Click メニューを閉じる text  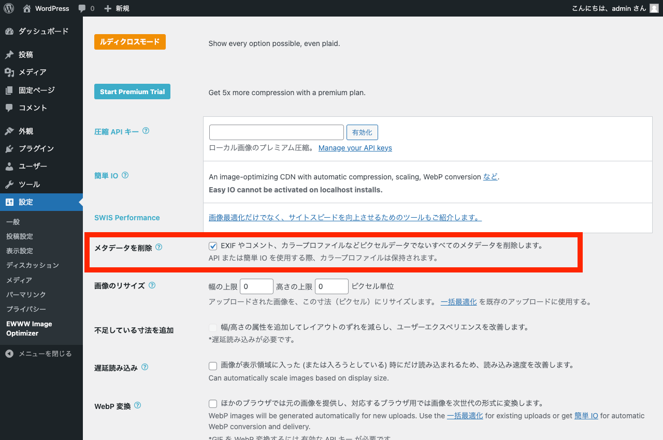tap(45, 354)
